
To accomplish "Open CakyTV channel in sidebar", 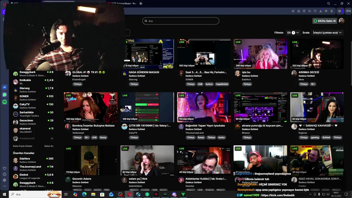I will [33, 106].
